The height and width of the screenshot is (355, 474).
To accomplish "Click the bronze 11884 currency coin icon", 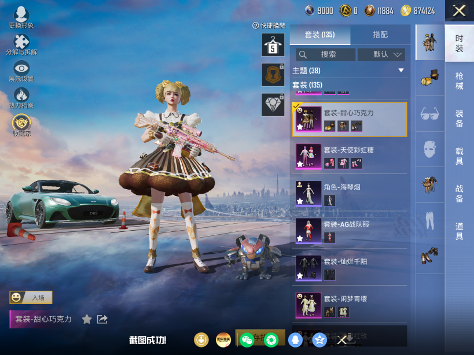I will click(369, 10).
